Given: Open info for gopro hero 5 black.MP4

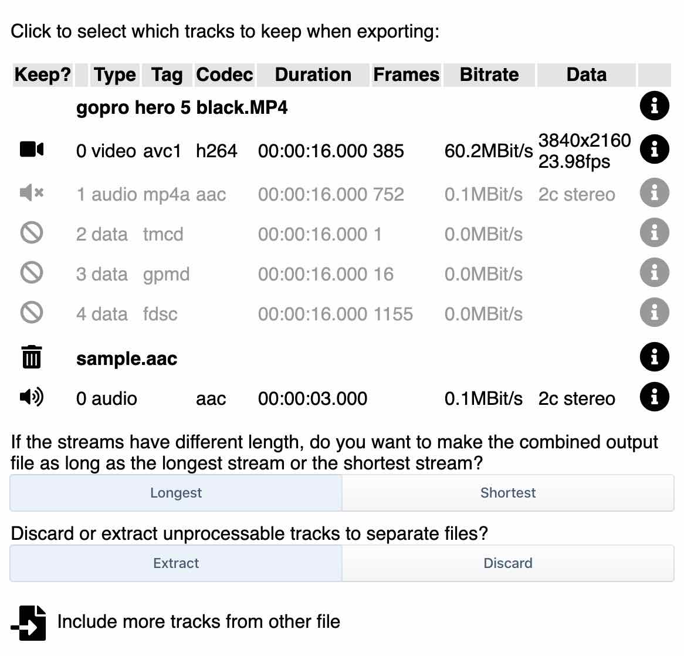Looking at the screenshot, I should point(655,106).
